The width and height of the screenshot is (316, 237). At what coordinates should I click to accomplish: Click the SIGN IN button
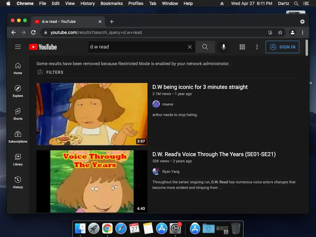tap(282, 47)
